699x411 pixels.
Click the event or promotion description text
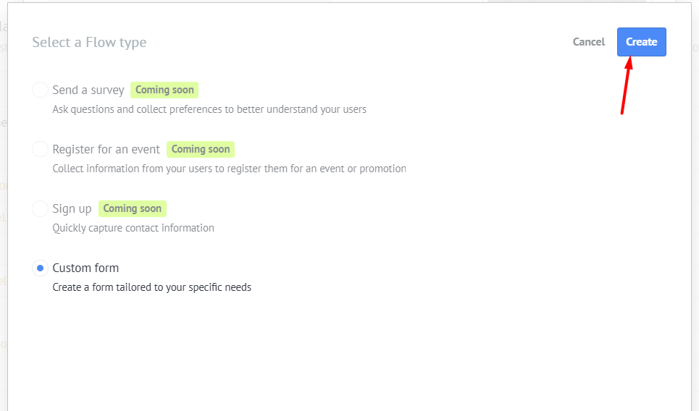[229, 169]
